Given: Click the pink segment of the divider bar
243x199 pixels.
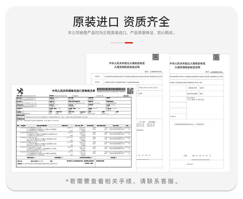Looking at the screenshot, I should (118, 43).
